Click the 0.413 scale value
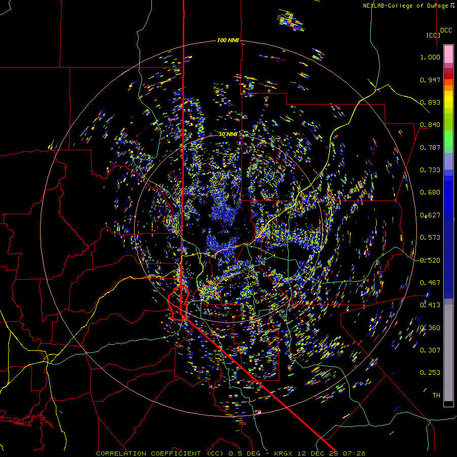 [x=430, y=305]
